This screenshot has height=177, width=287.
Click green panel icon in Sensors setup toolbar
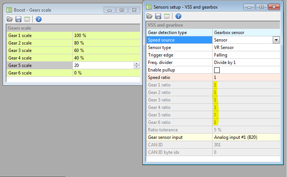click(x=167, y=16)
